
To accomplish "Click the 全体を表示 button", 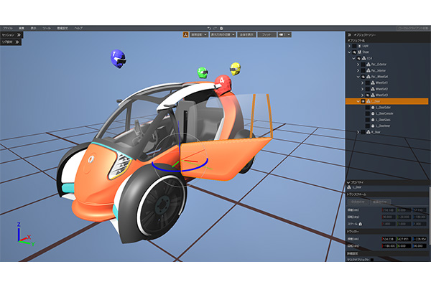I will click(x=247, y=34).
